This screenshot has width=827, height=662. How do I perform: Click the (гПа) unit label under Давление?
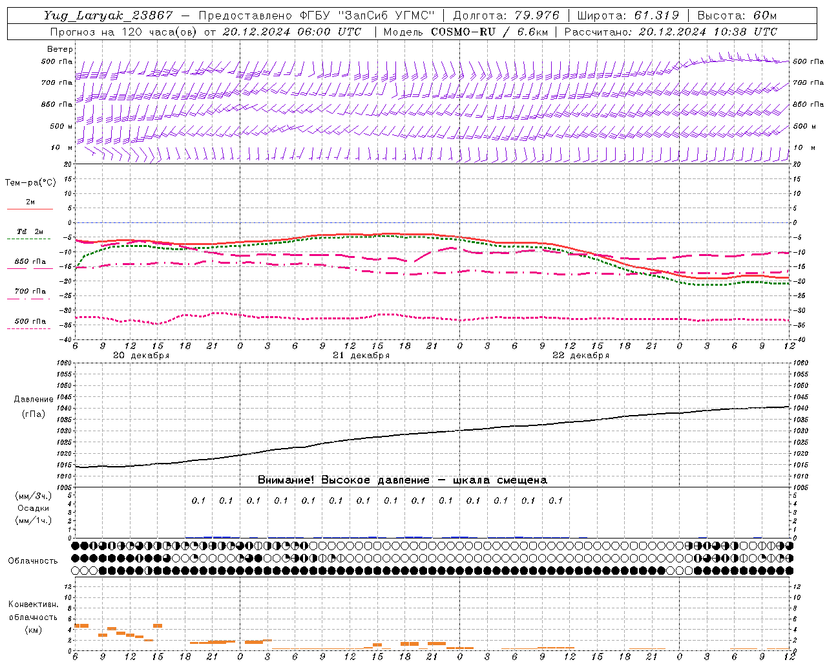coord(34,414)
